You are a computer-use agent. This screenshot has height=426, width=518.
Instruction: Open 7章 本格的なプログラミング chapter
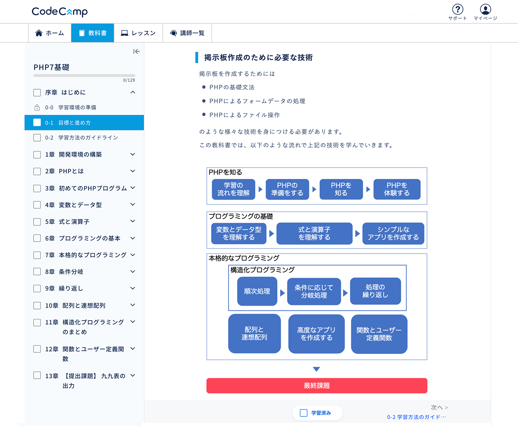pyautogui.click(x=86, y=255)
